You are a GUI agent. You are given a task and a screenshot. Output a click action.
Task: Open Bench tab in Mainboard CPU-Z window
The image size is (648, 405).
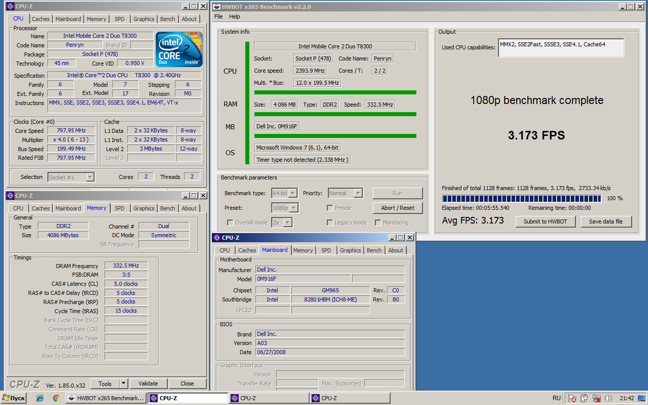coord(374,250)
